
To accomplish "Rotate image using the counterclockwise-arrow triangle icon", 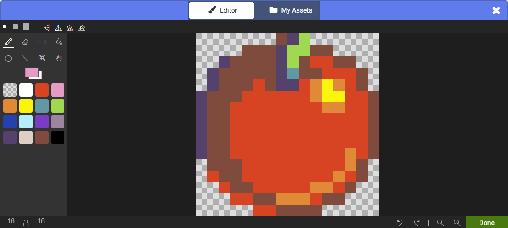I will [x=82, y=28].
